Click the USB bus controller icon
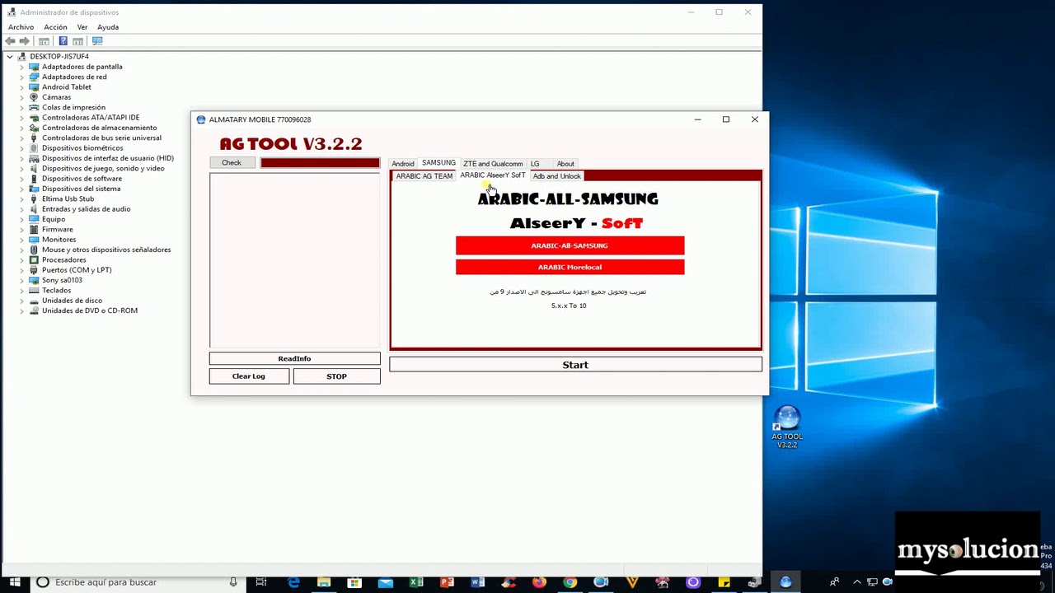Viewport: 1055px width, 593px height. pos(34,138)
